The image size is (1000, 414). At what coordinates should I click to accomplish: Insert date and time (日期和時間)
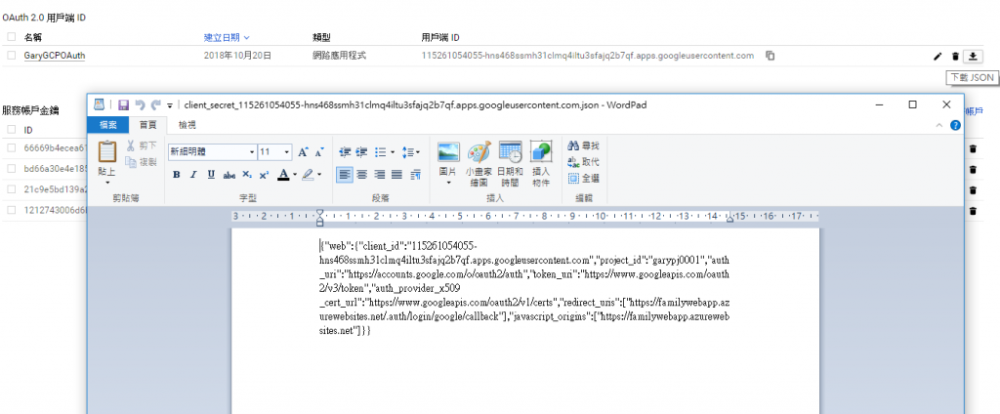tap(510, 163)
